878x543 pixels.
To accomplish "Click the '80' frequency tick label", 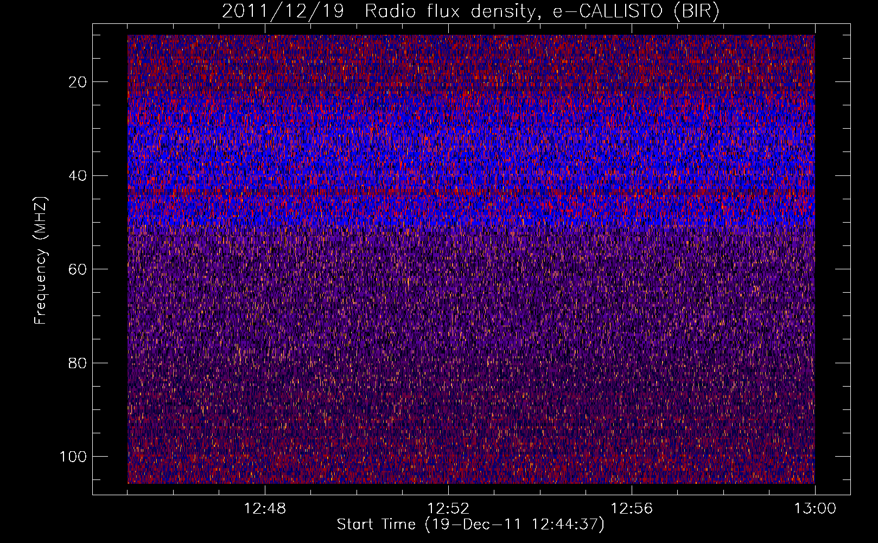I will 78,363.
